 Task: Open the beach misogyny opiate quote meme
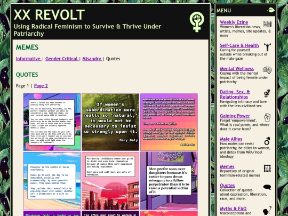(52, 181)
